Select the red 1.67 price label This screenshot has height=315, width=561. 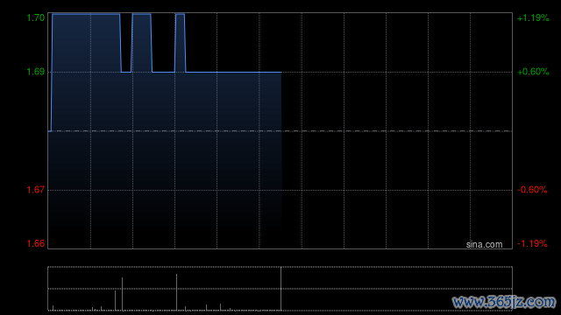[36, 190]
